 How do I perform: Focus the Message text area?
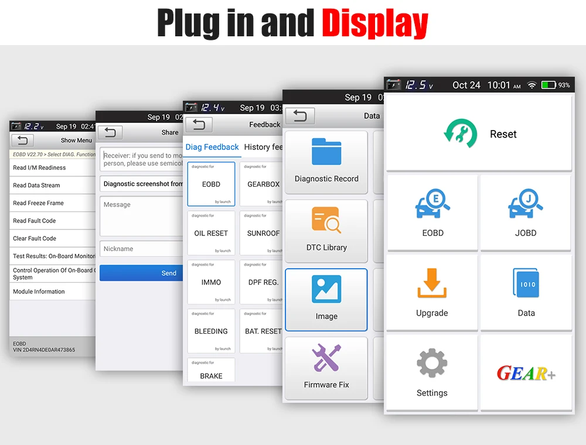(x=141, y=216)
